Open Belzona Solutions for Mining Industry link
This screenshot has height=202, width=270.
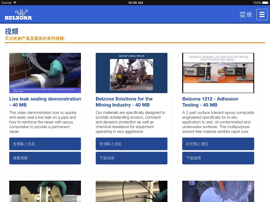pyautogui.click(x=124, y=102)
